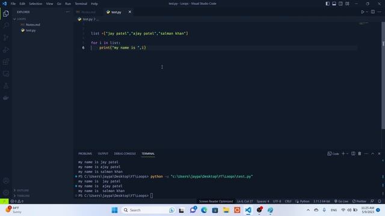Change file encoding UTF-8
This screenshot has width=385, height=216.
pyautogui.click(x=277, y=201)
